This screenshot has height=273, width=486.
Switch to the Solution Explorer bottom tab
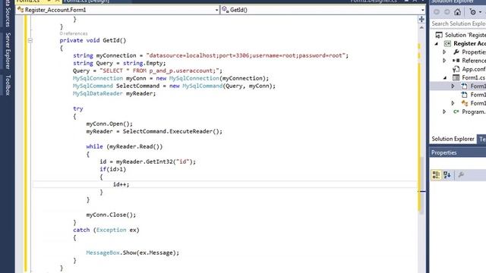[453, 139]
